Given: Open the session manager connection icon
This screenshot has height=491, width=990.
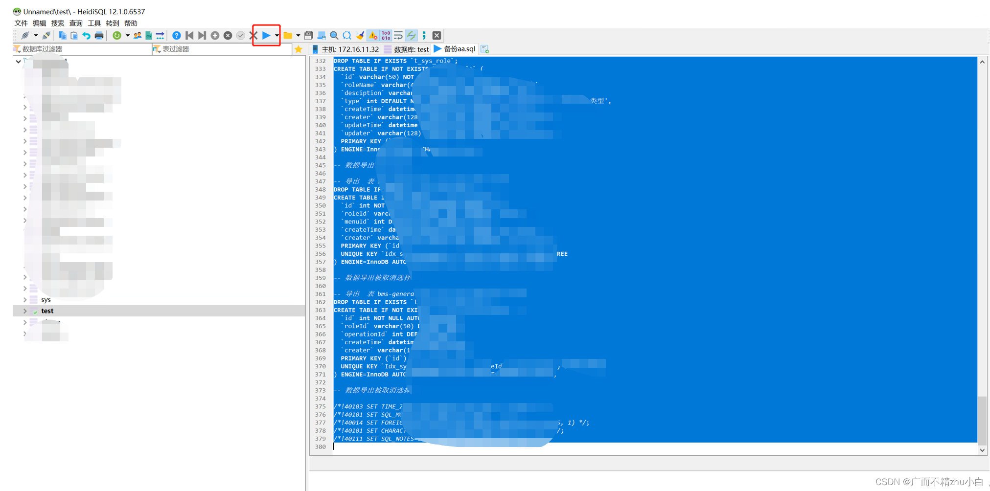Looking at the screenshot, I should pyautogui.click(x=24, y=35).
